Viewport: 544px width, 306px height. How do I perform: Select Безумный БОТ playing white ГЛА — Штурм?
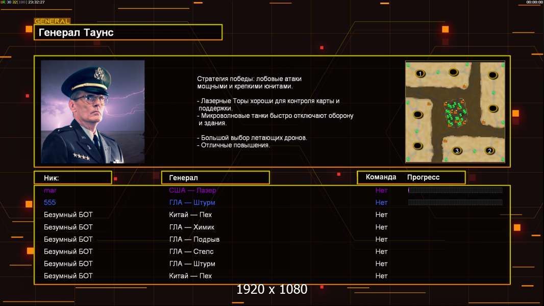coord(68,264)
